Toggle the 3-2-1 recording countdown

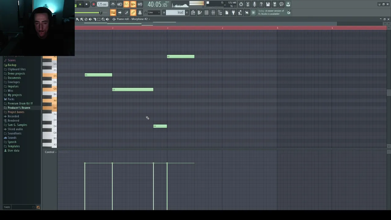[x=126, y=4]
